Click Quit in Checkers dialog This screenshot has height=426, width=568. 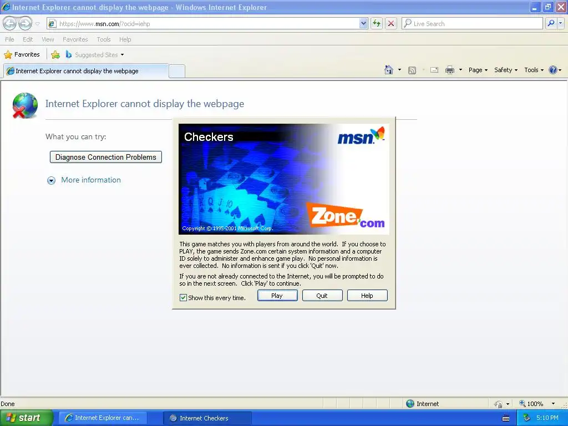point(322,296)
